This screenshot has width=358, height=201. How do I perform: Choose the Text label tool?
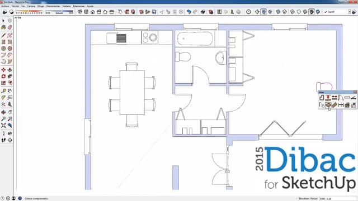(10, 98)
